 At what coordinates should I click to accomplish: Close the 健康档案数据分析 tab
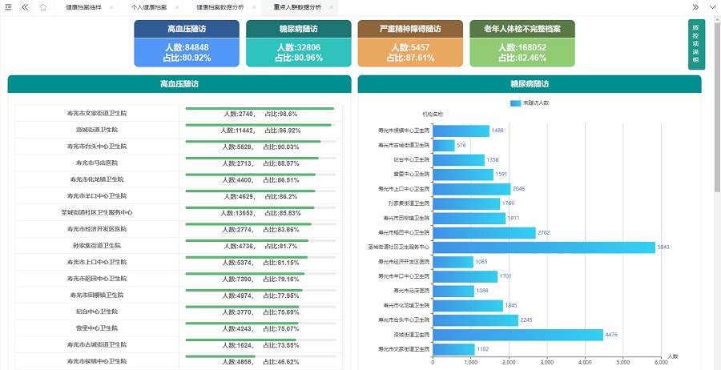coord(255,6)
